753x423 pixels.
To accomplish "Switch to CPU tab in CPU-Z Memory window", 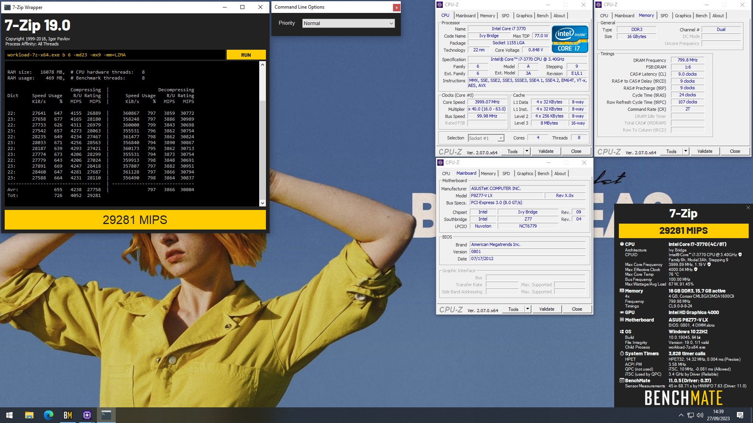I will [604, 16].
